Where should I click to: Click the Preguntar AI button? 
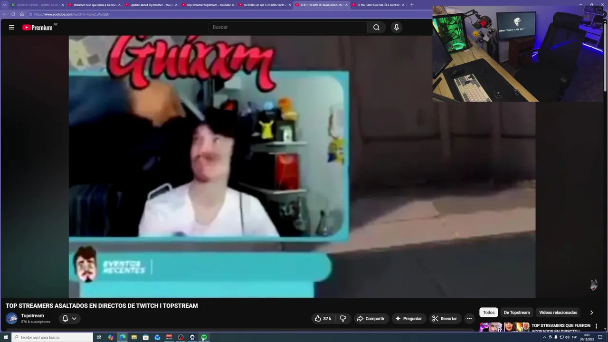point(408,319)
